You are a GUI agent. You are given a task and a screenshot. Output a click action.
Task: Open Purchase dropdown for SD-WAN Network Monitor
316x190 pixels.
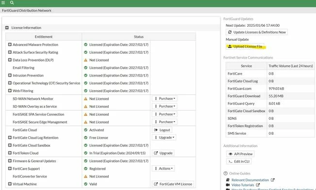click(165, 98)
